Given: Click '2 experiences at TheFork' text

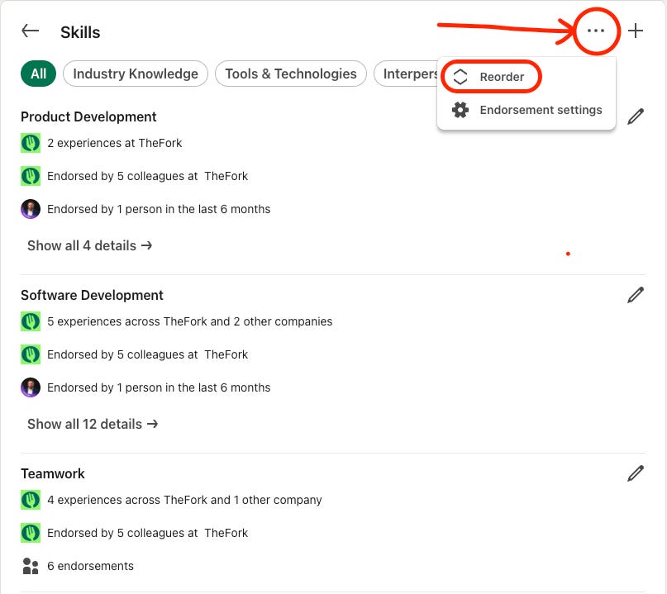Looking at the screenshot, I should point(114,143).
